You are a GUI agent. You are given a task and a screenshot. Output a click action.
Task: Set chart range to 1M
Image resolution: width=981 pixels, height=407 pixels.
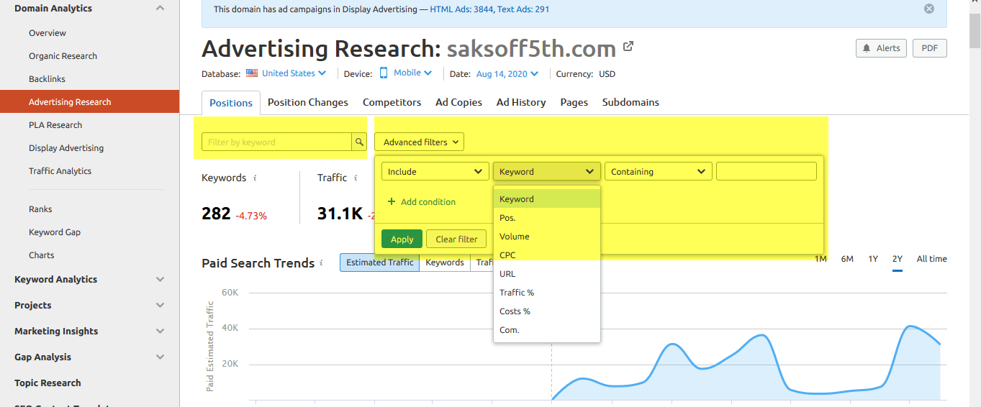point(820,259)
